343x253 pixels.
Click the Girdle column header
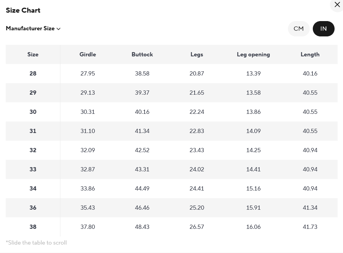click(x=88, y=54)
